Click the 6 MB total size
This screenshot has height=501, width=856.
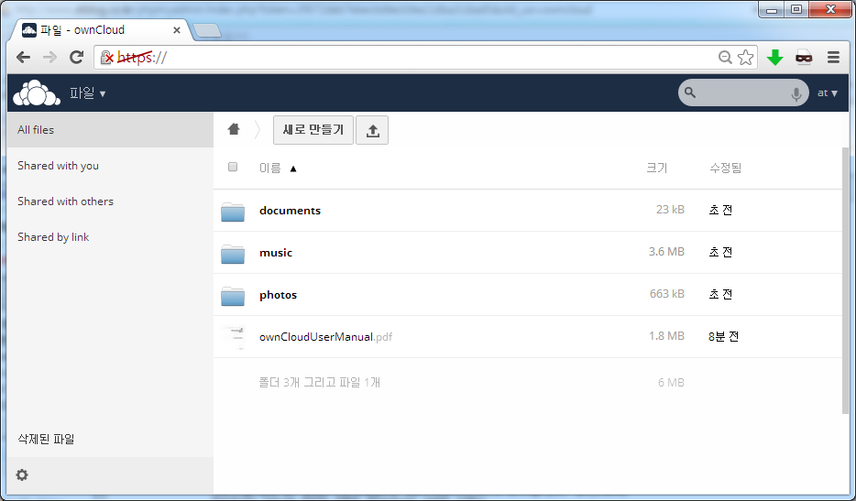671,383
